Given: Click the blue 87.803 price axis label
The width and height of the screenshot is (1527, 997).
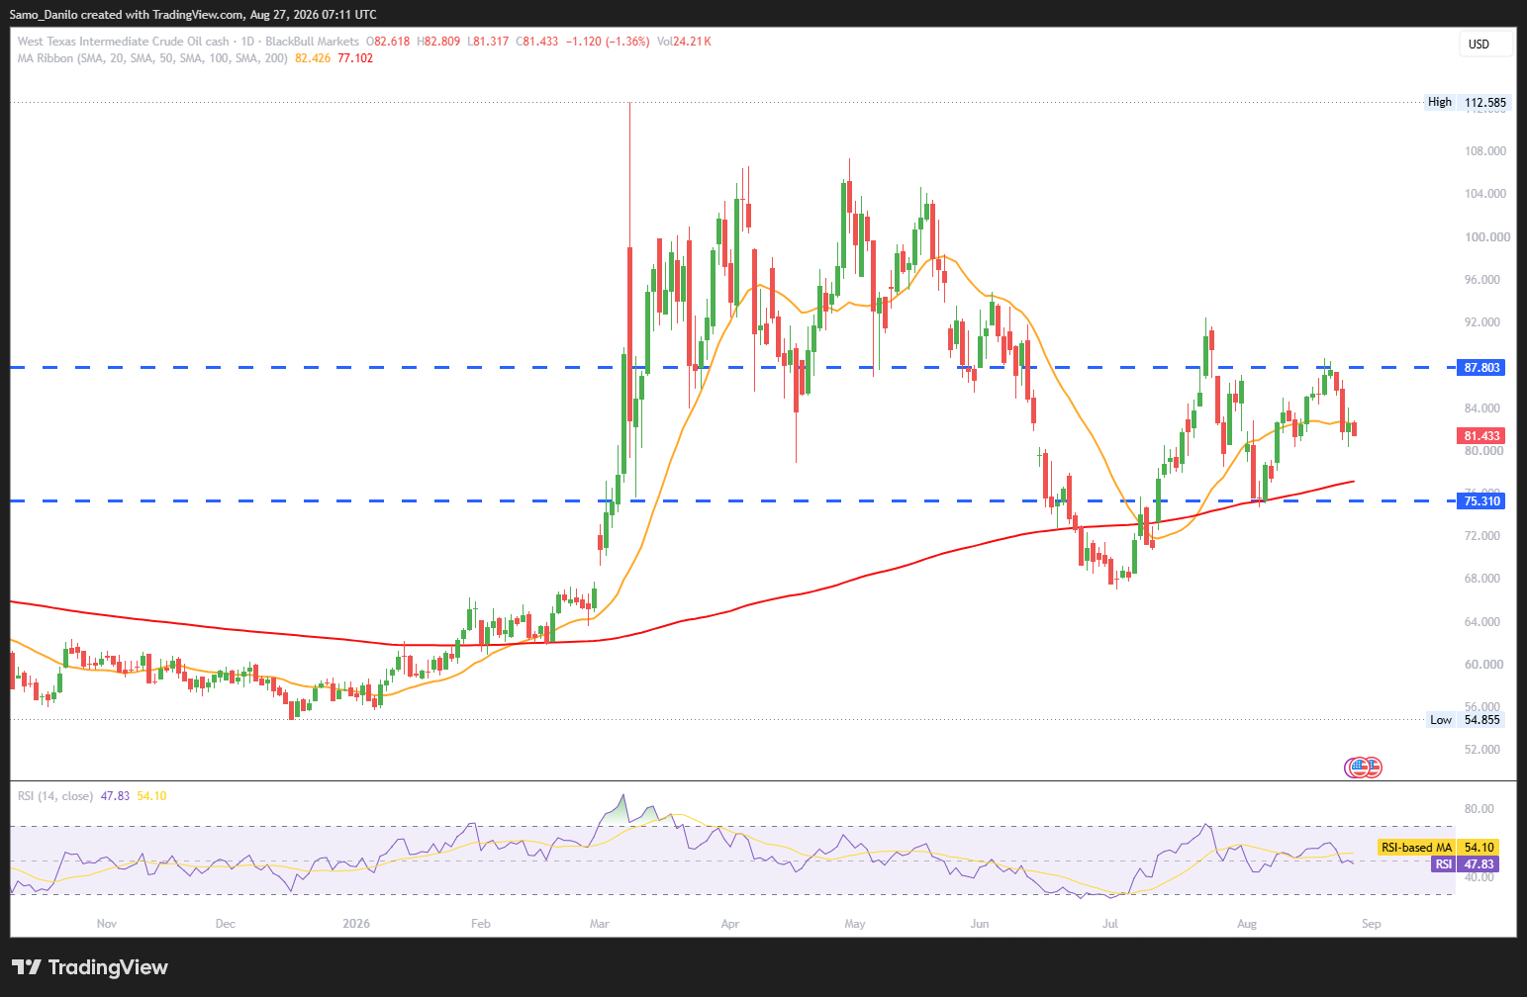Looking at the screenshot, I should (x=1482, y=368).
